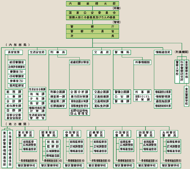Image resolution: width=190 pixels, height=169 pixels.
Task: Click 情報技術解析課 box
Action: [x=163, y=106]
